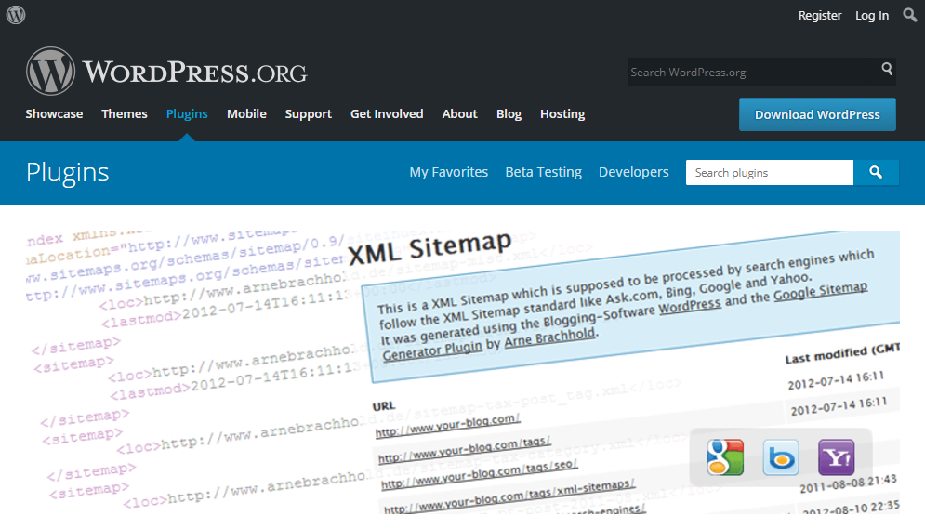Screen dimensions: 925x529
Task: Click the Yahoo icon in the banner
Action: point(837,457)
